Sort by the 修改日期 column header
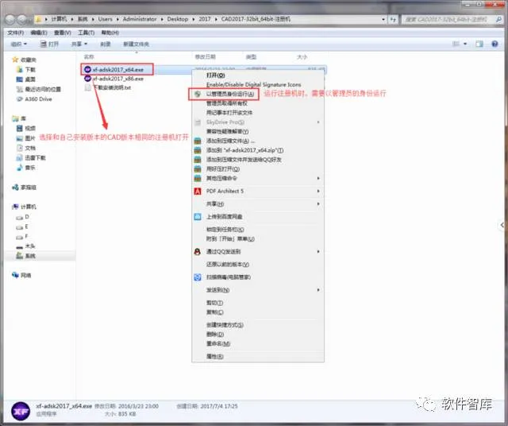 click(x=205, y=56)
